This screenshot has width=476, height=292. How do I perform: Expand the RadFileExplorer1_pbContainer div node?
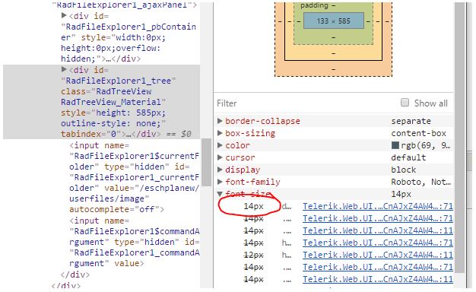point(64,15)
